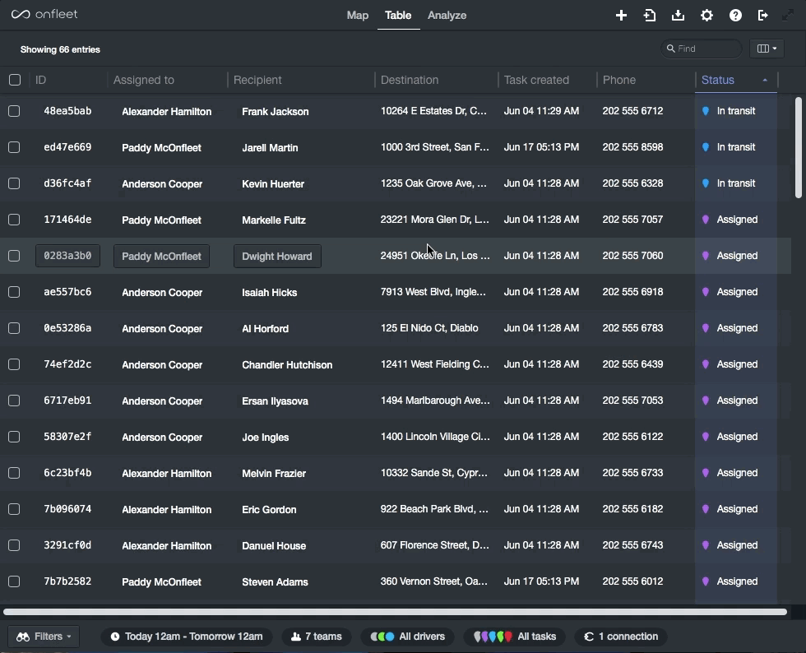Click the fullscreen expand icon
Viewport: 806px width, 653px height.
788,16
